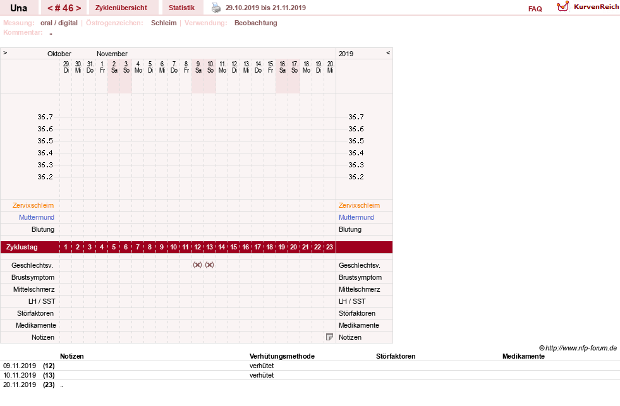
Task: Click the right Geschlechtsv. row label
Action: 360,265
